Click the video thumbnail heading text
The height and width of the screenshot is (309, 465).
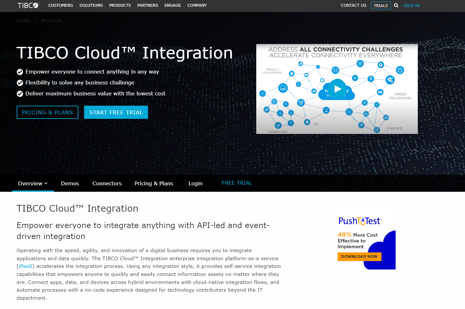(x=336, y=52)
